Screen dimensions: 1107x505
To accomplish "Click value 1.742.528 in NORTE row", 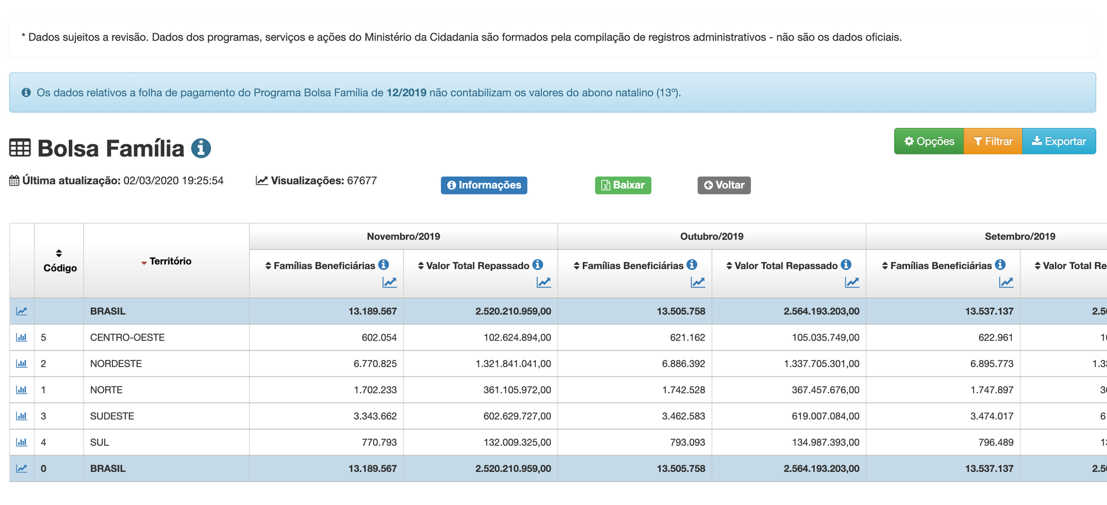I will pyautogui.click(x=684, y=390).
